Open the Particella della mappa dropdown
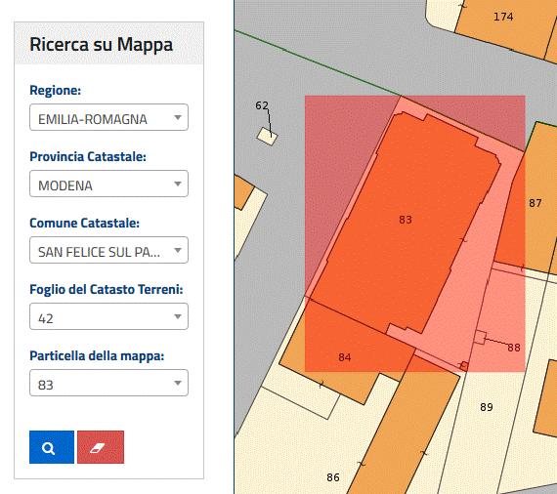 [108, 383]
